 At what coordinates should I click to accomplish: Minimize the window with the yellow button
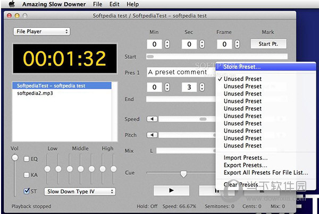[x=17, y=15]
